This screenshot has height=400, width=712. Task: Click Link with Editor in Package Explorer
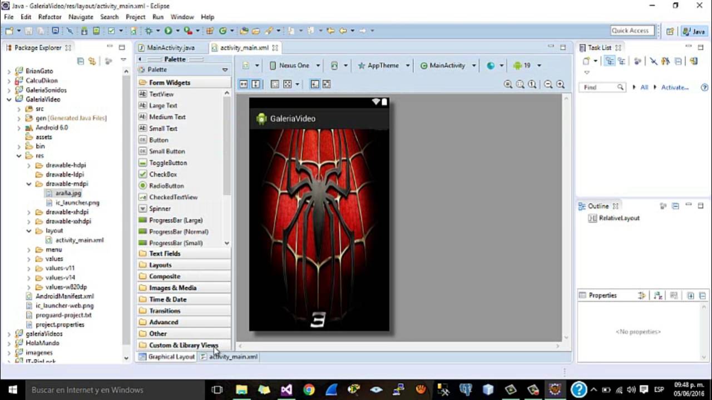92,61
